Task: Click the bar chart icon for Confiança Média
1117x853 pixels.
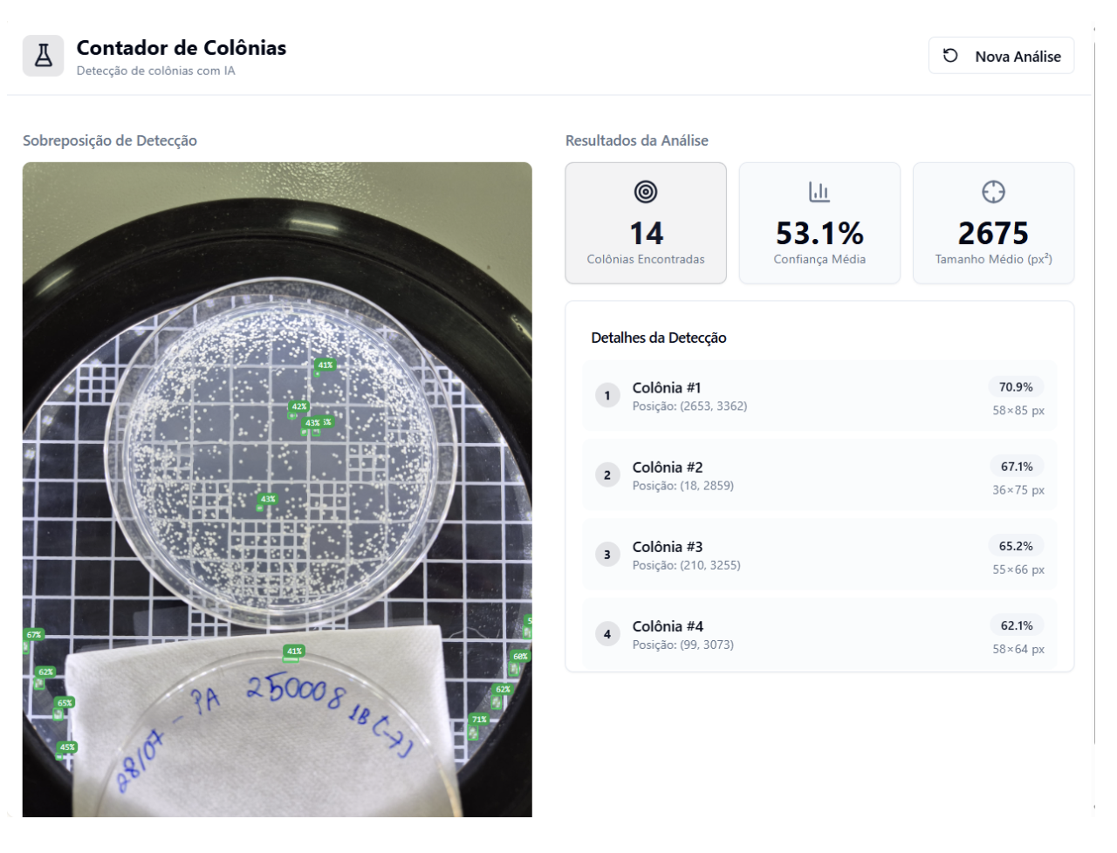Action: [819, 192]
